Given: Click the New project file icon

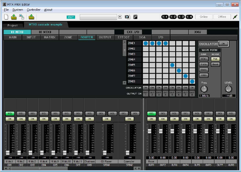Looking at the screenshot, I should coord(6,17).
